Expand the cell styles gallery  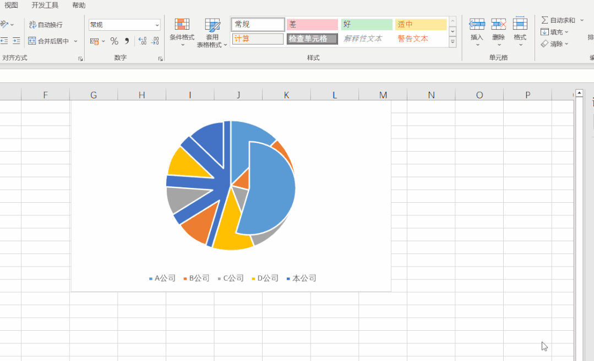point(453,42)
